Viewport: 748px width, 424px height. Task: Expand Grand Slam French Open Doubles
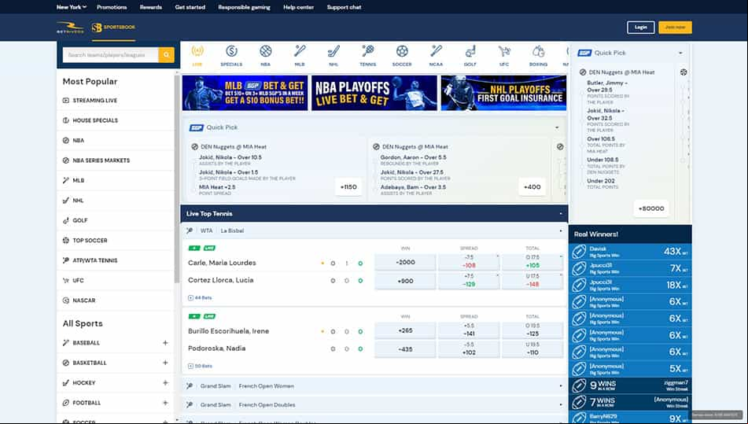click(374, 405)
